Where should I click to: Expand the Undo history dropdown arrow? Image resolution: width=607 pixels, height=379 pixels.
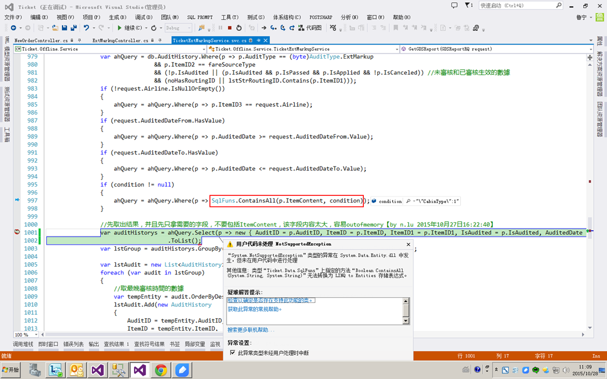[94, 28]
